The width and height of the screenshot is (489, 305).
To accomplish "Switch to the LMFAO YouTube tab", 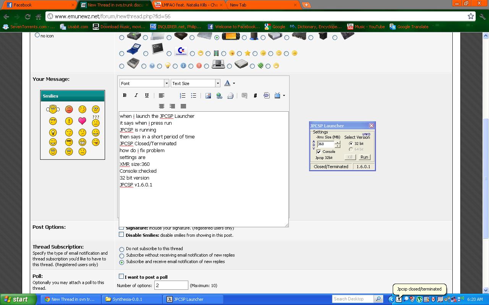I will (x=187, y=5).
